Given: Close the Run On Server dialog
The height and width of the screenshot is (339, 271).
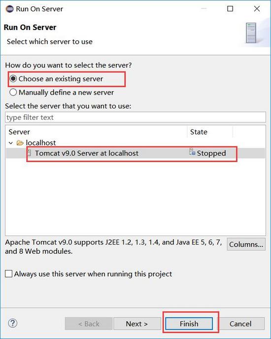Looking at the screenshot, I should pyautogui.click(x=257, y=9).
